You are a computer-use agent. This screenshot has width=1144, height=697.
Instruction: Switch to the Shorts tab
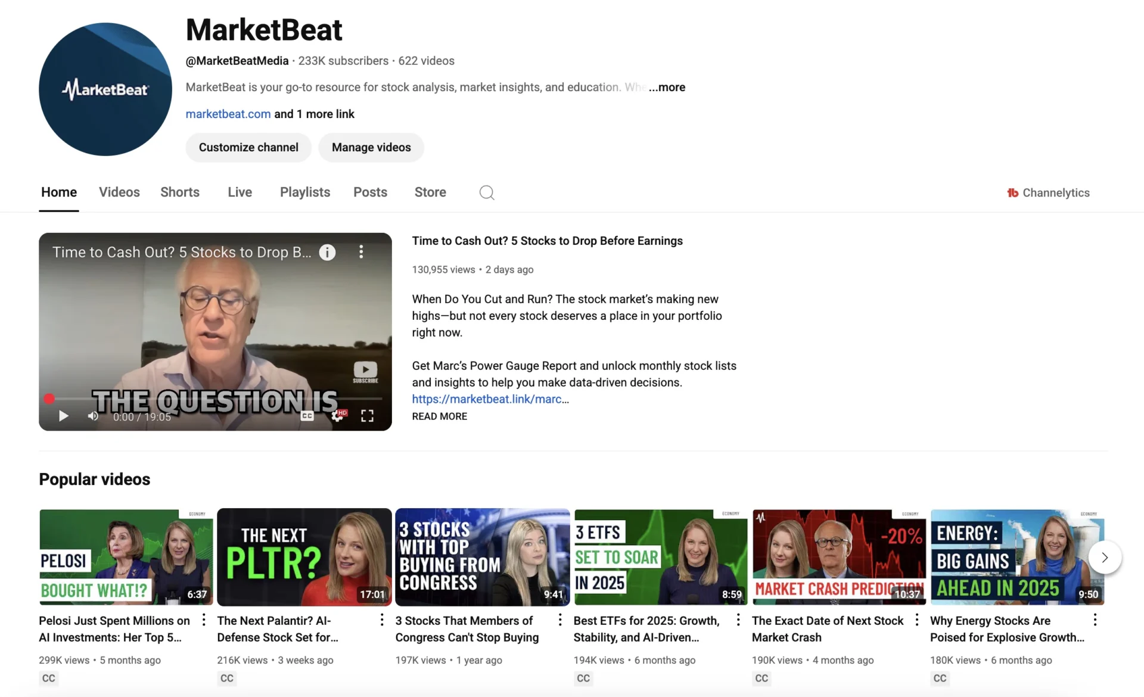point(179,192)
